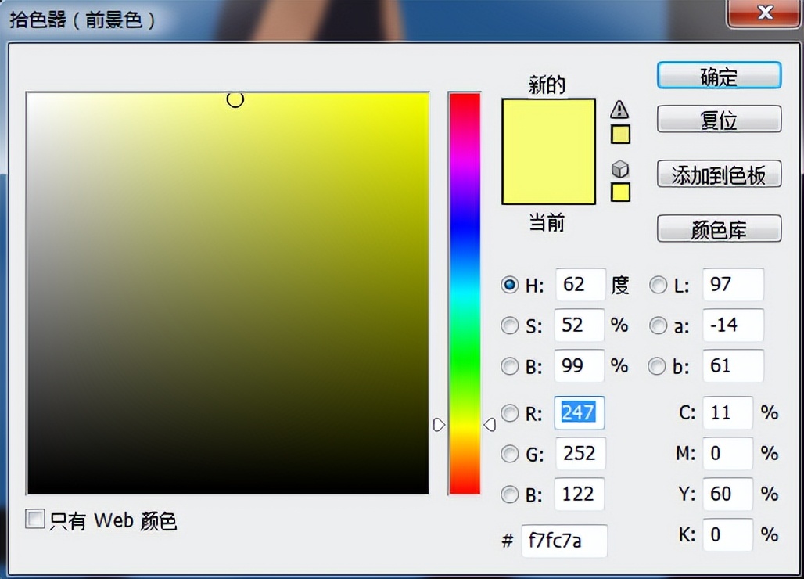Select the G: green radio button
Screen dimensions: 804x579
click(509, 454)
